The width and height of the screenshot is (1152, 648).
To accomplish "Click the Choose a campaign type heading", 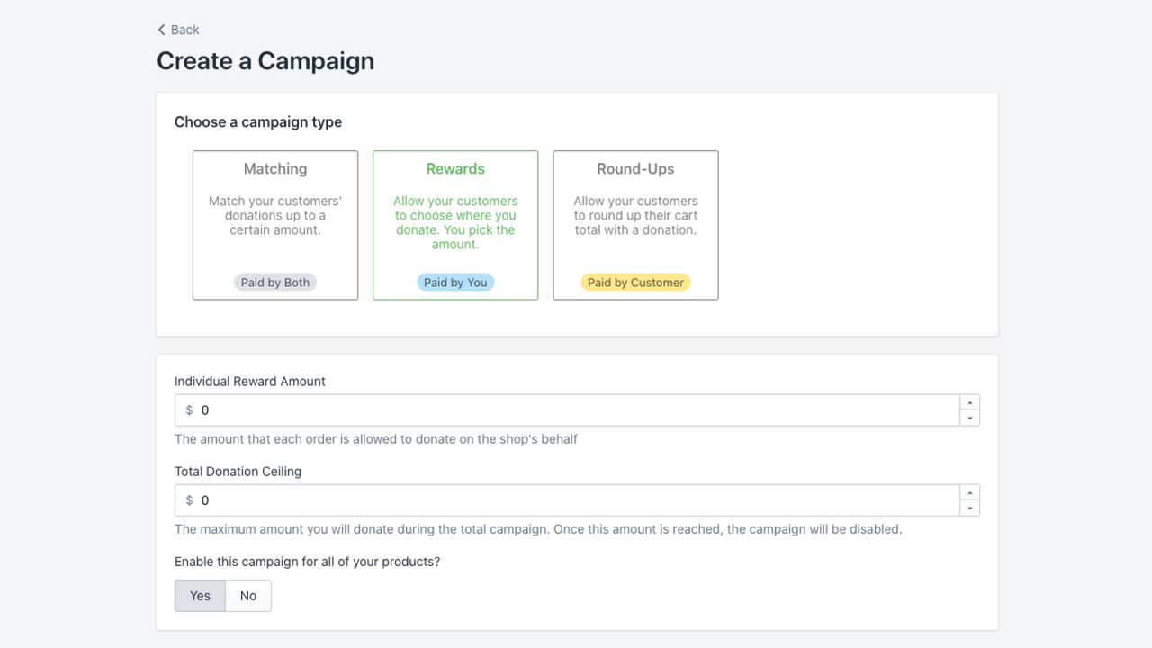I will tap(258, 121).
